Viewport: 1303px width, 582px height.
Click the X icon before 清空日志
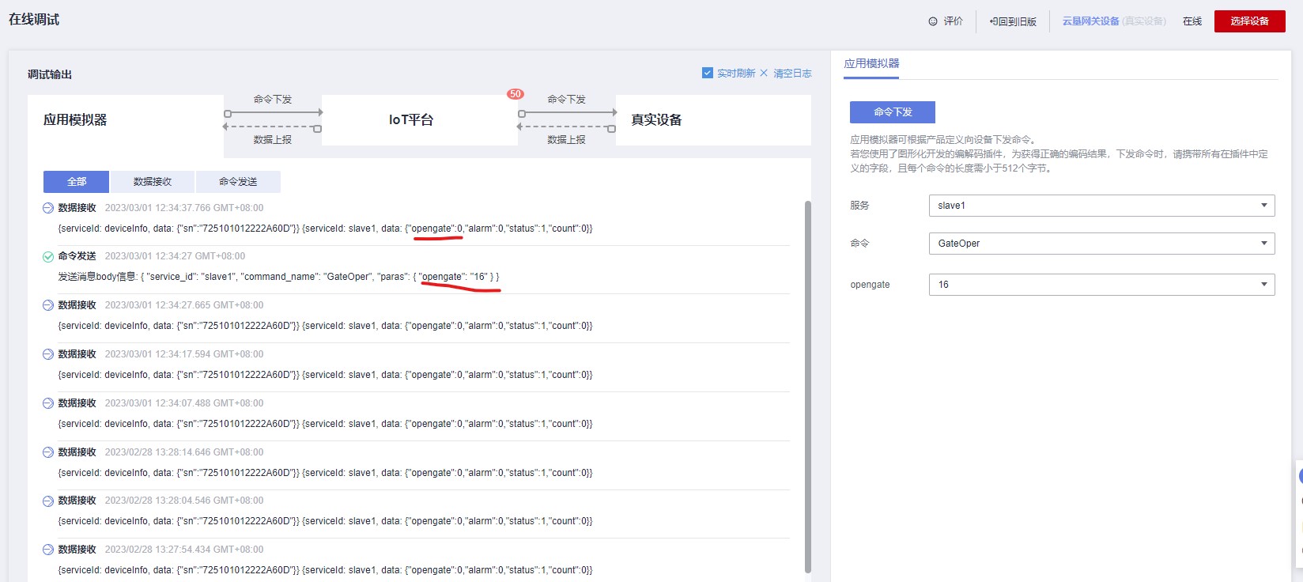[x=764, y=73]
